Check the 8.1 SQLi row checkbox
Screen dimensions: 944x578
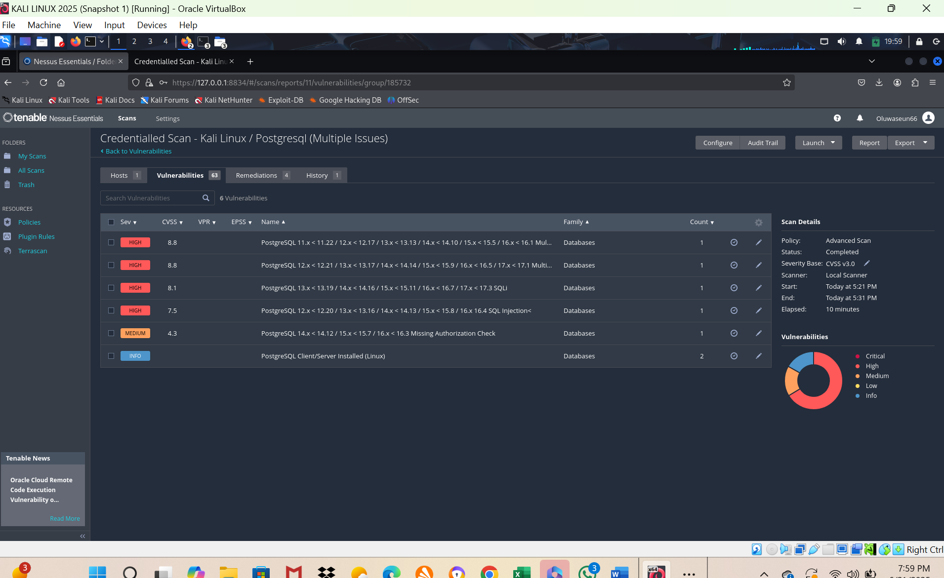click(x=111, y=288)
